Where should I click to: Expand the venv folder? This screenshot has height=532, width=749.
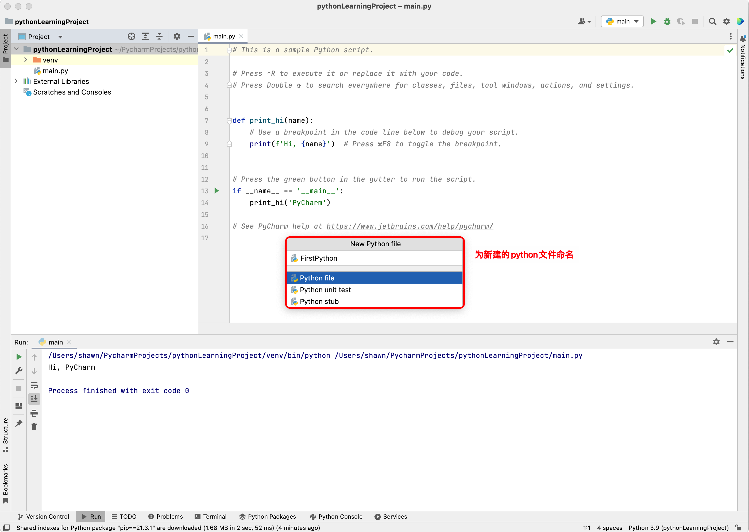point(26,60)
